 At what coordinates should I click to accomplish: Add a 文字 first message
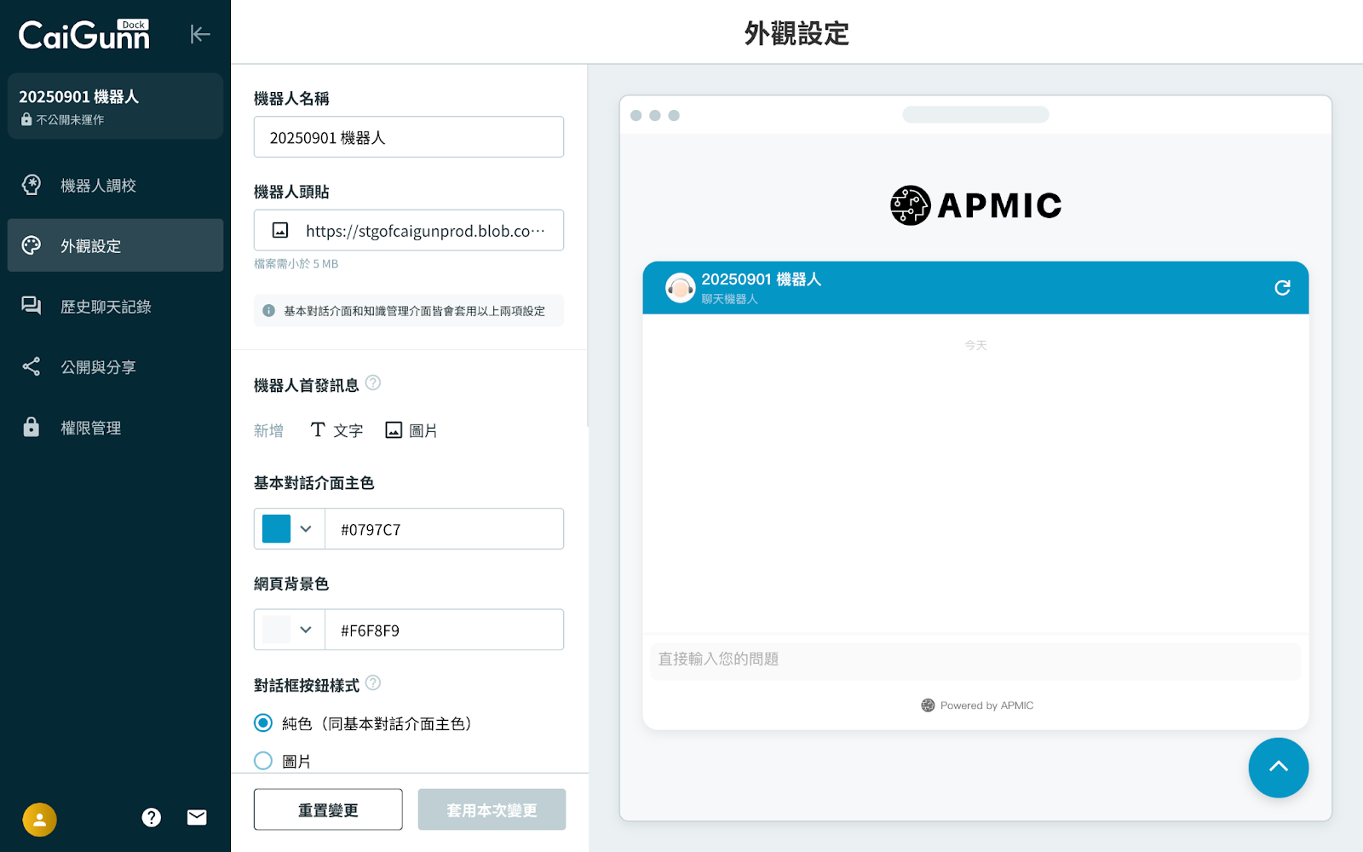336,430
